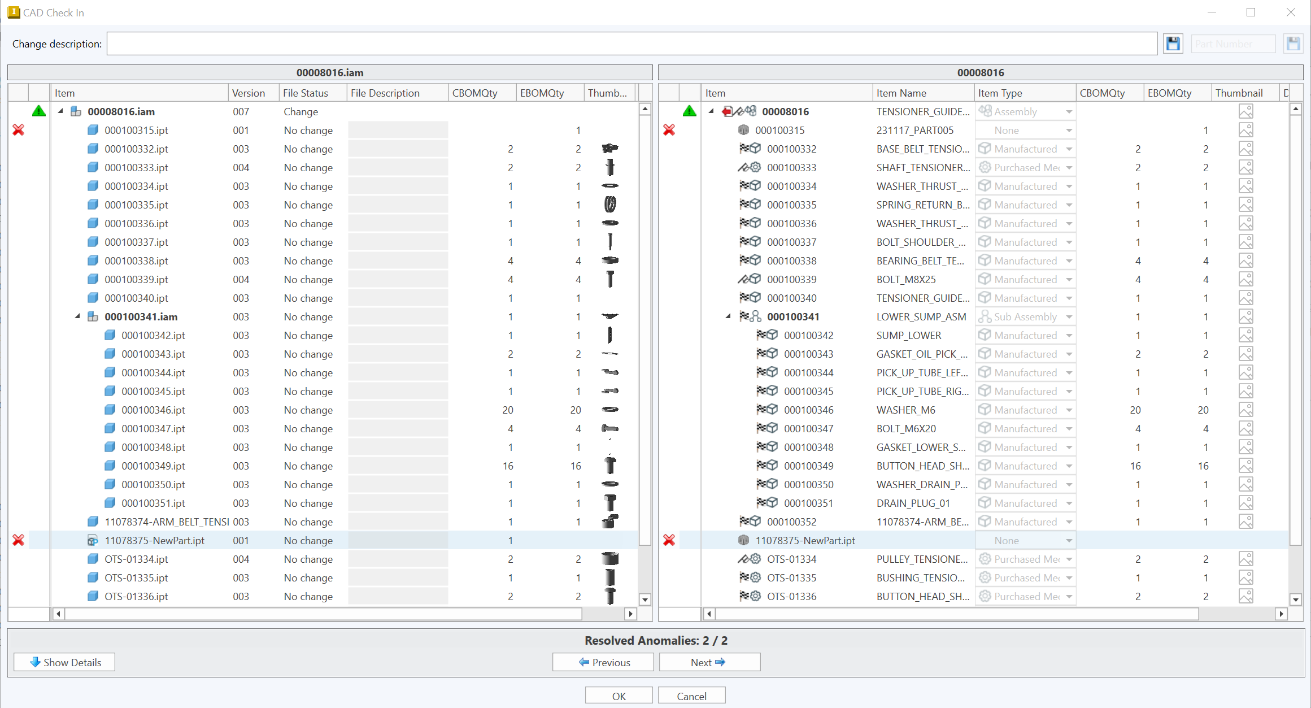The width and height of the screenshot is (1311, 708).
Task: Click red X anomaly icon for 000100315.ipt
Action: [x=19, y=130]
